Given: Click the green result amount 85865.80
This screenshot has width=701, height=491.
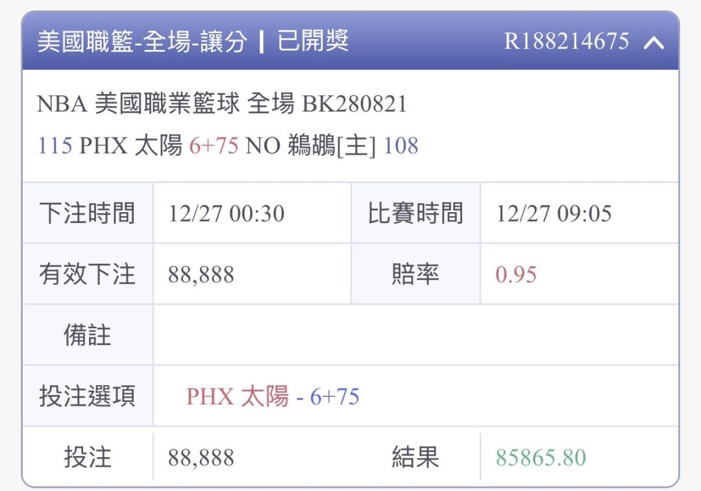Looking at the screenshot, I should coord(541,457).
